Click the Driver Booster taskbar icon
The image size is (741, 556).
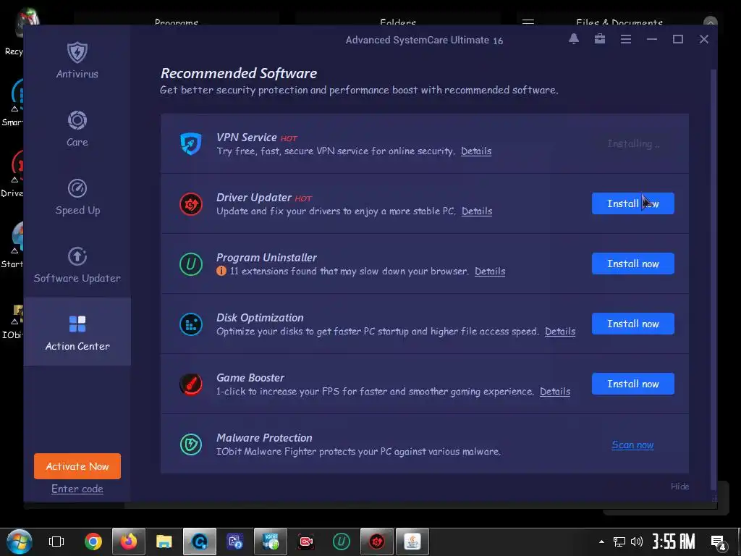coord(376,542)
